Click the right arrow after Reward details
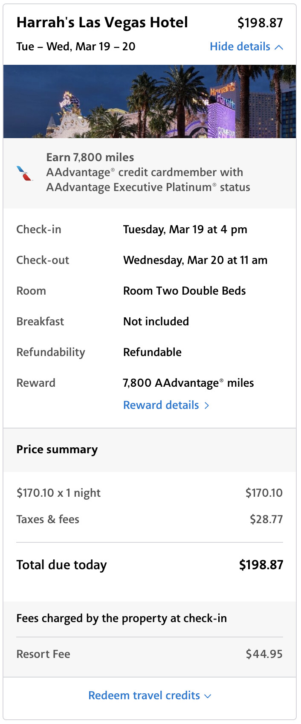Viewport: 301px width, 724px height. click(207, 405)
